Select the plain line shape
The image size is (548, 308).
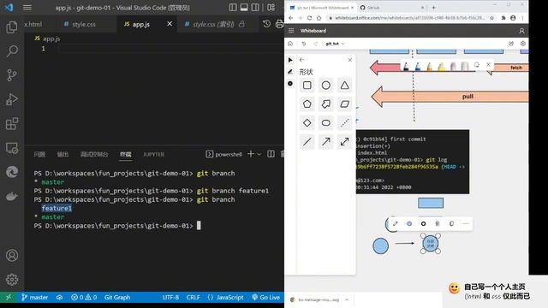coord(307,142)
